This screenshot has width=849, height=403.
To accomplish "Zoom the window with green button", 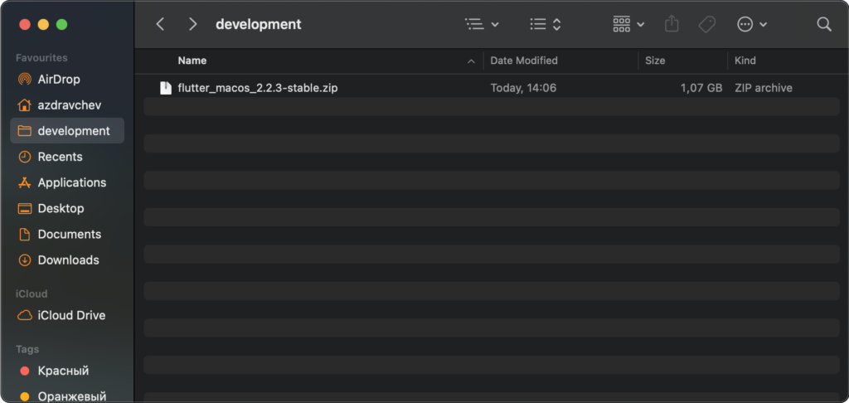I will (x=61, y=24).
